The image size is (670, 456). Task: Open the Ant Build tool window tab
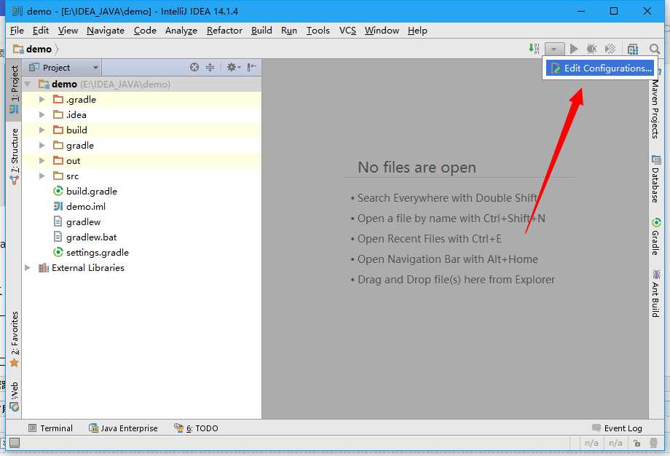tap(655, 293)
